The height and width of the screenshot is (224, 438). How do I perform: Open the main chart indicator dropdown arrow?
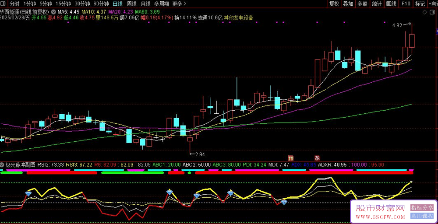(x=53, y=12)
